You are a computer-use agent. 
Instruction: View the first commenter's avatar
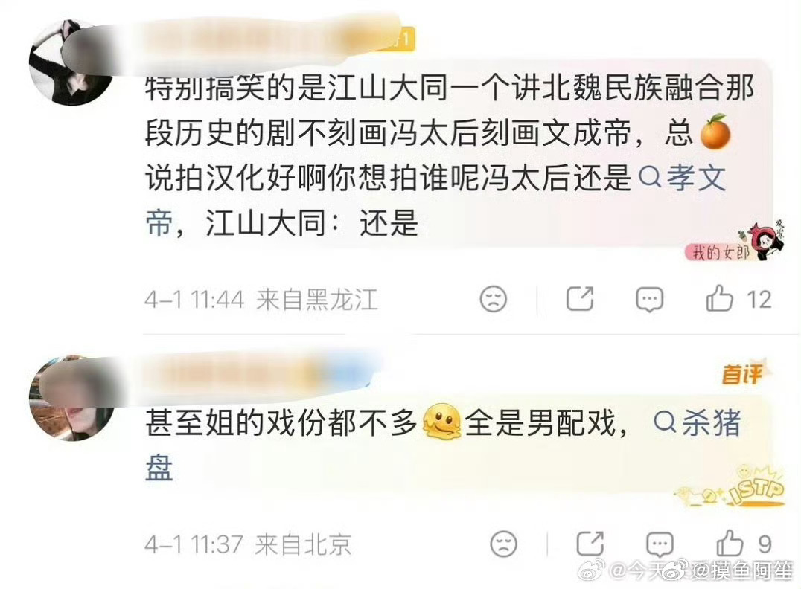point(72,62)
